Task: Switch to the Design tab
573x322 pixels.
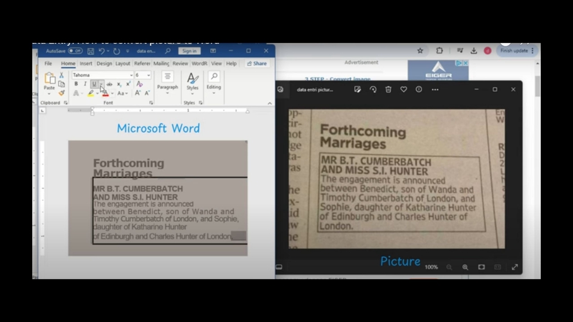Action: [x=104, y=64]
